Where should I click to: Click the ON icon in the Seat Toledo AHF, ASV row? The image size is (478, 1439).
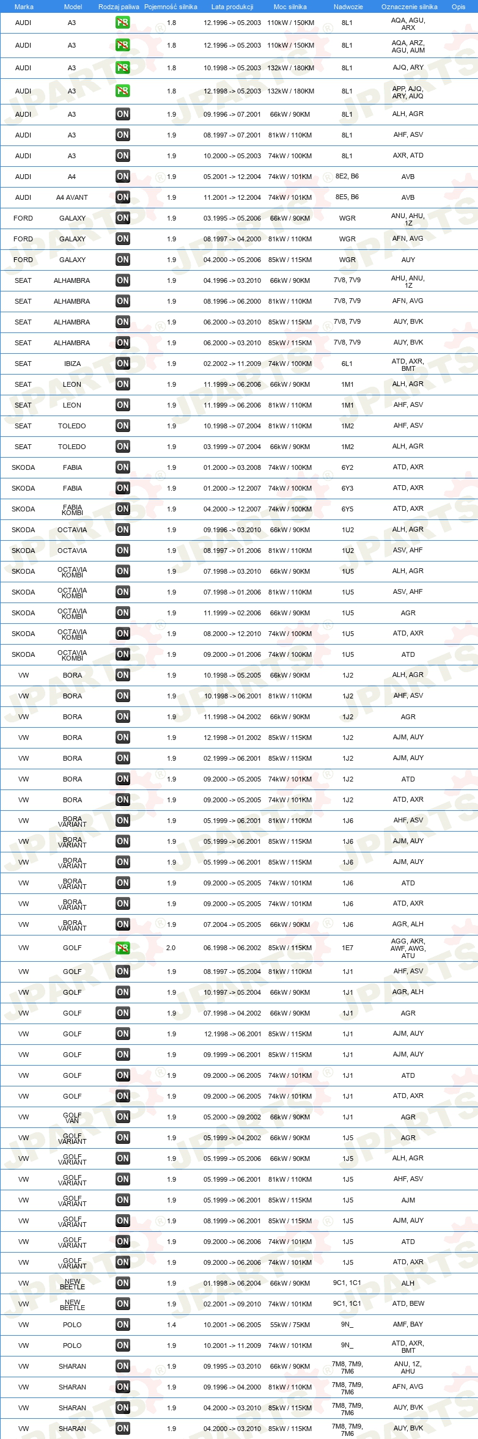coord(122,426)
